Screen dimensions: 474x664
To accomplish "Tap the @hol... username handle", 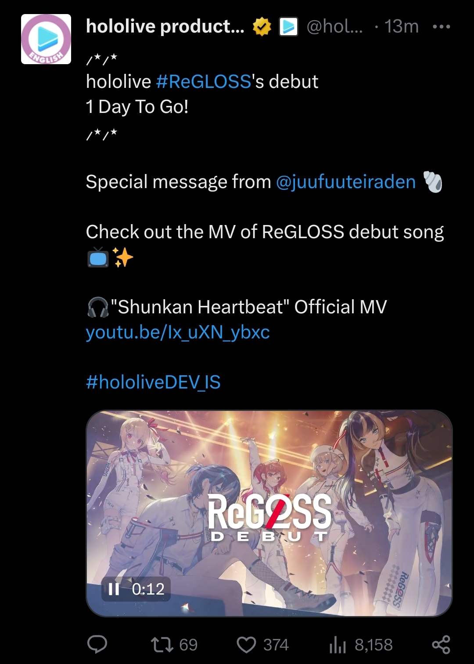I will pyautogui.click(x=334, y=27).
